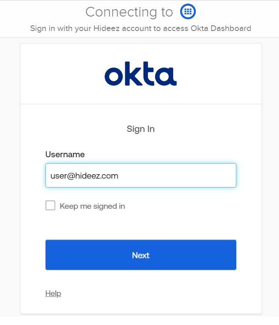Click the "Keep me signed in" label text
Viewport: 279px width, 325px height.
[92, 206]
